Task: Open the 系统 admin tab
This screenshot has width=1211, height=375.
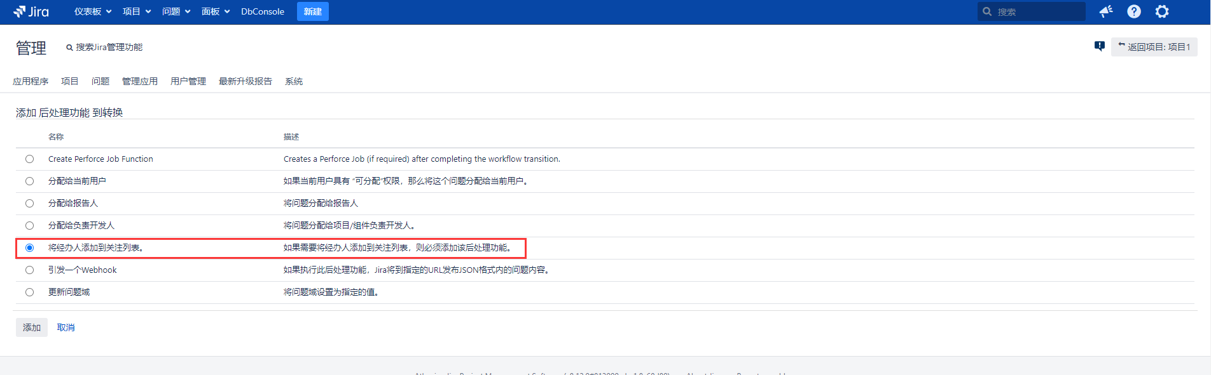Action: (x=294, y=81)
